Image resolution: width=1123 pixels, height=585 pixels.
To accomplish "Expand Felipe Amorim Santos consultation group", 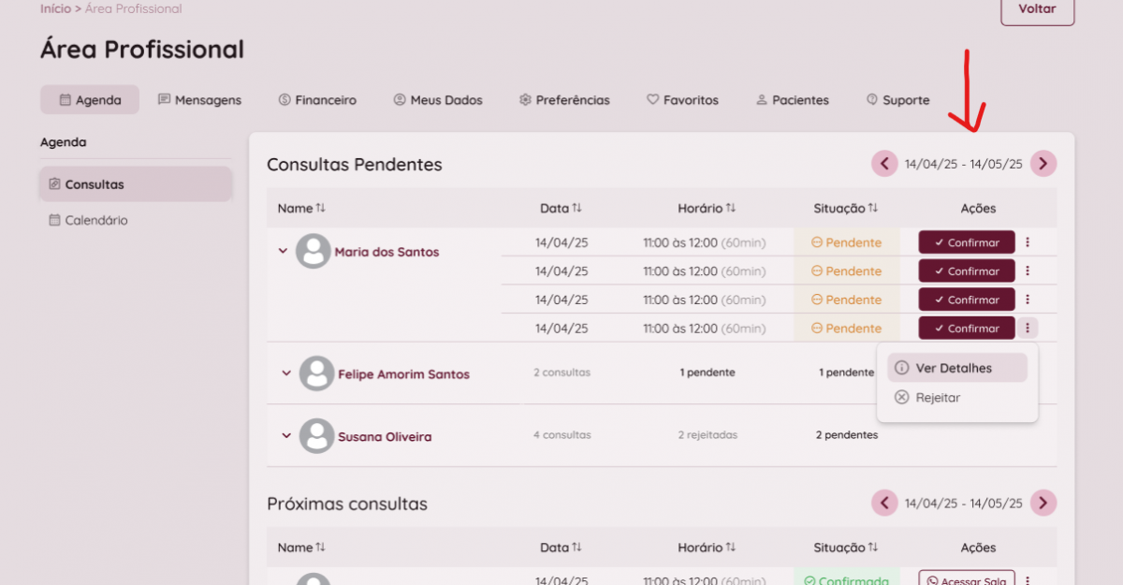I will click(286, 373).
